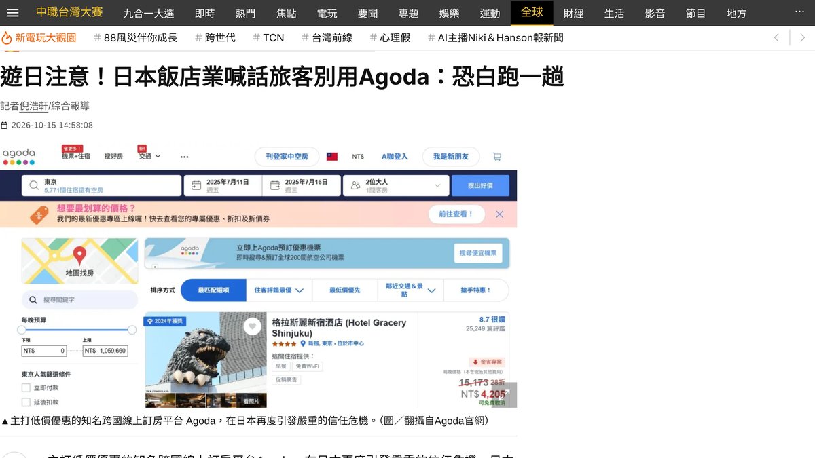Click the magnifier icon in 搜尋關鍵字 box
The height and width of the screenshot is (458, 815).
(33, 299)
